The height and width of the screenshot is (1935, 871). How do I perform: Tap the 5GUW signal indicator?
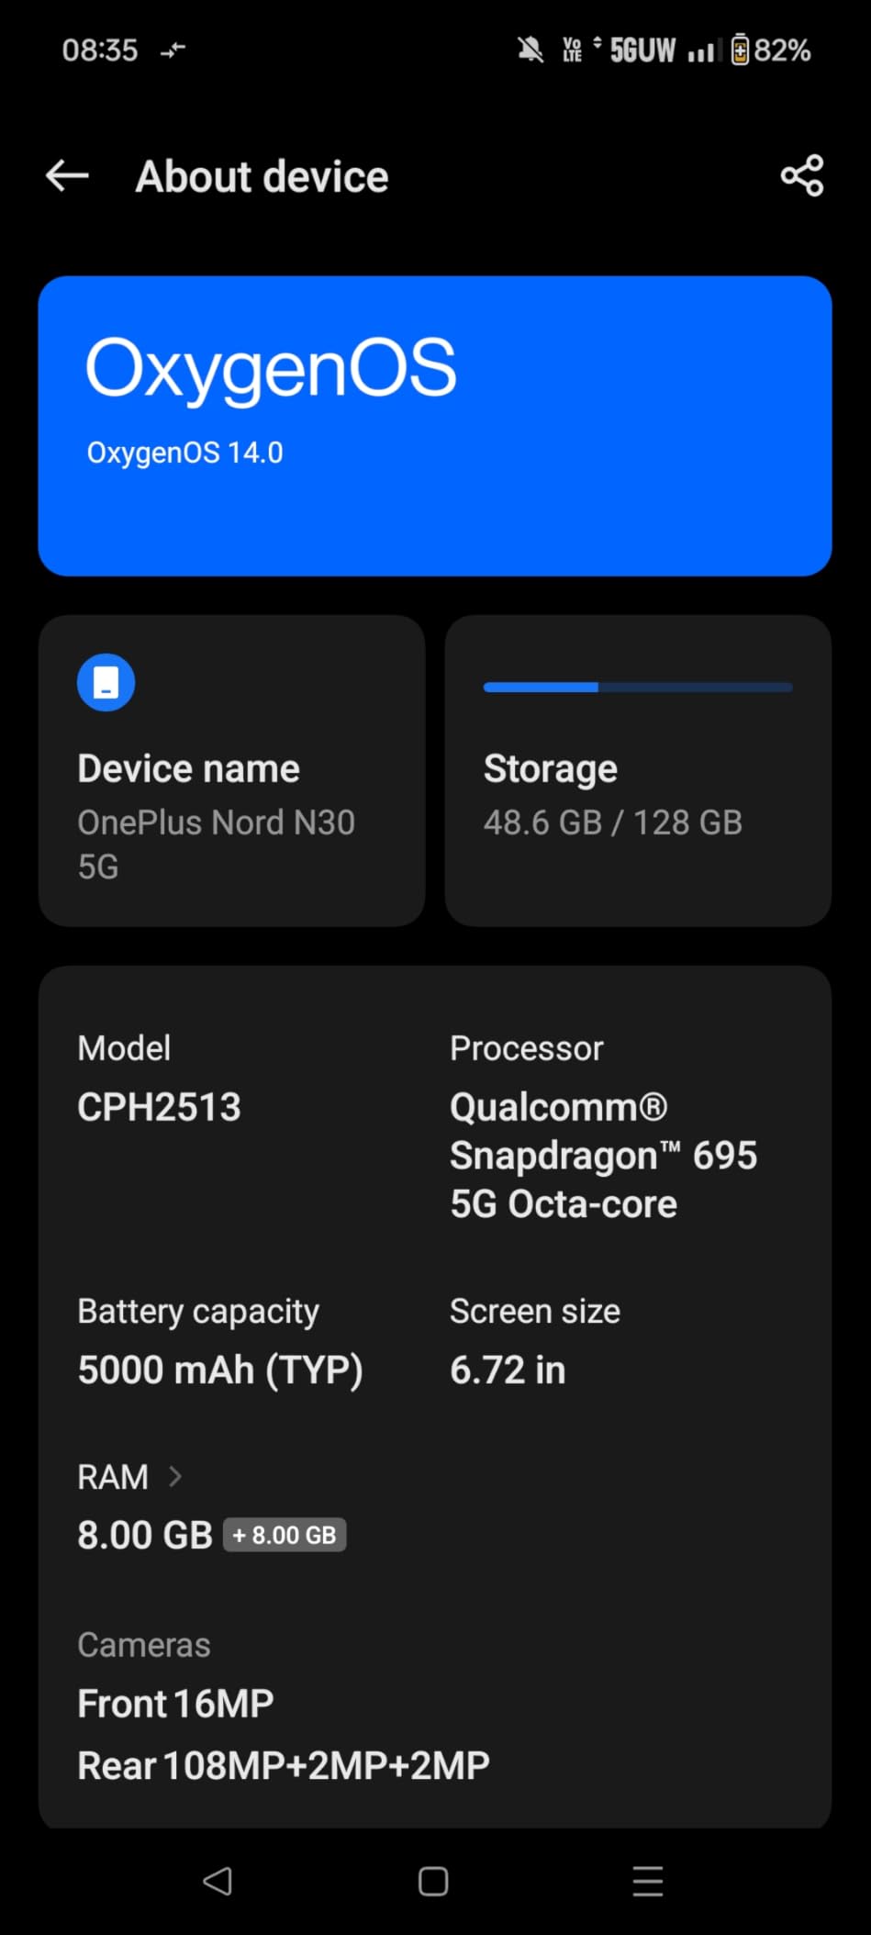coord(642,50)
